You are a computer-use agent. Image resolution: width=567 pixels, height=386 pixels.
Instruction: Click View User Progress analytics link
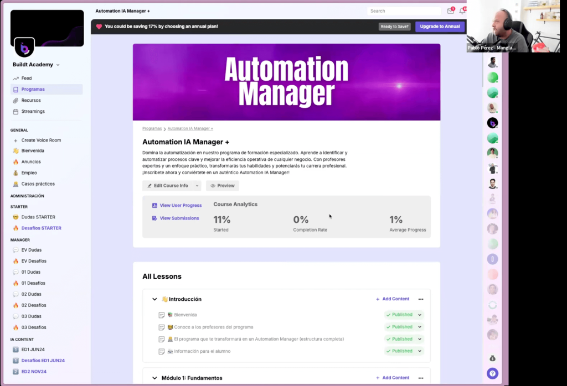point(181,204)
